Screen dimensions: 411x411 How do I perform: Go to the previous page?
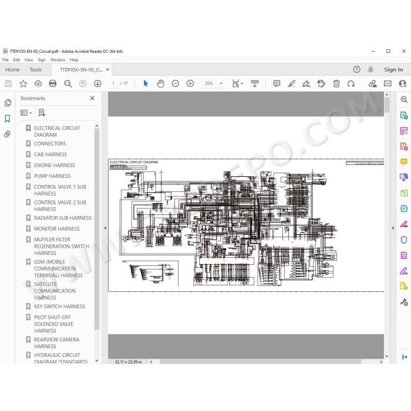point(83,83)
